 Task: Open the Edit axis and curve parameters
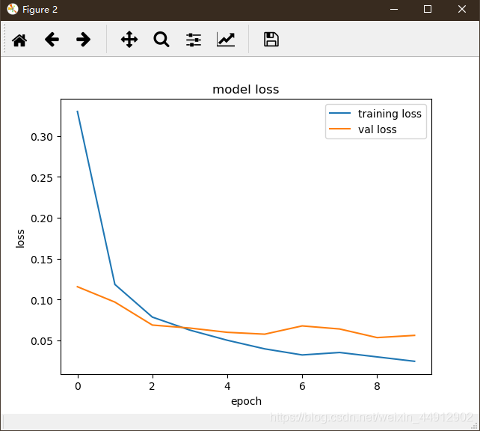pyautogui.click(x=226, y=40)
